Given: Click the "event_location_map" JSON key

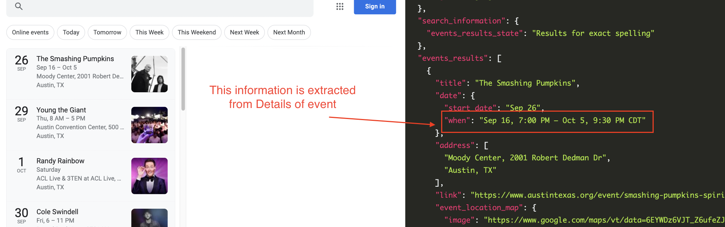Looking at the screenshot, I should coord(479,208).
